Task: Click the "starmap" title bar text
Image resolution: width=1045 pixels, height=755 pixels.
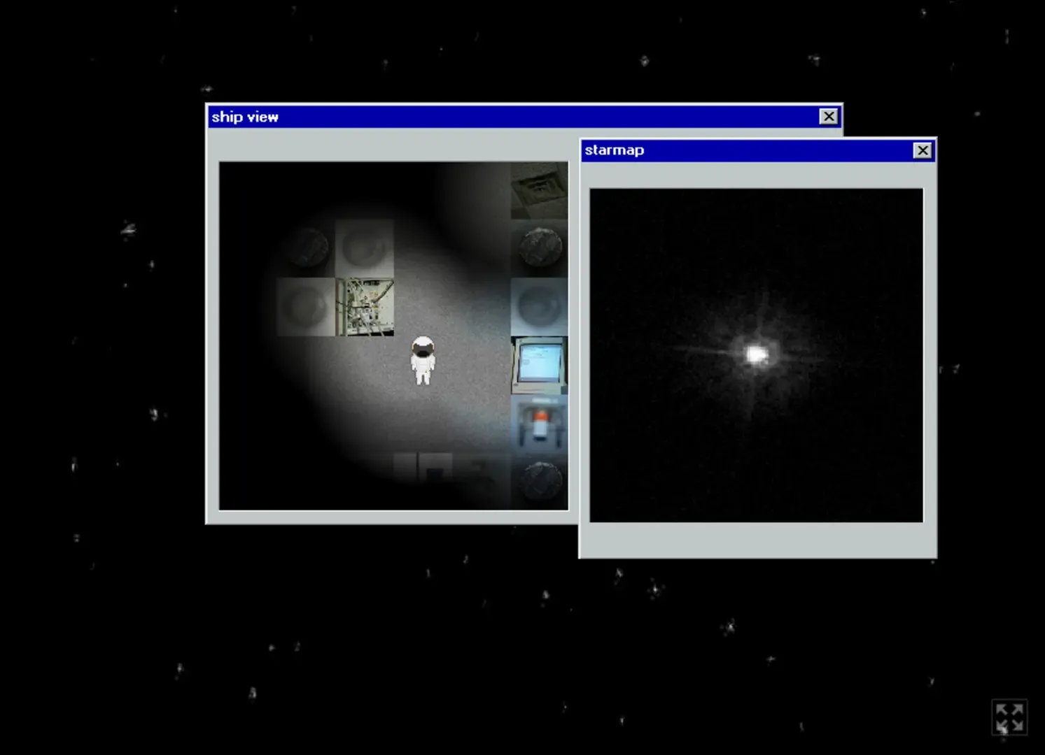Action: [614, 150]
